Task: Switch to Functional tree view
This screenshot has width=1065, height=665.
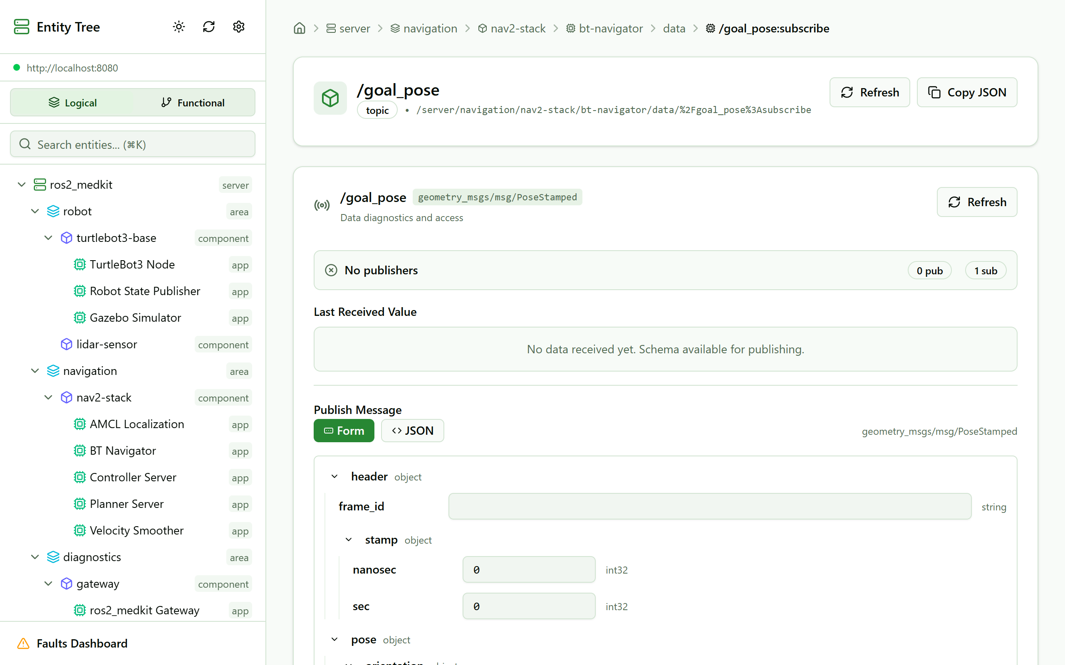Action: coord(193,103)
